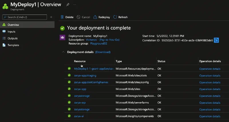Copy the Correlation ID with copy button
The image size is (229, 122).
click(216, 40)
